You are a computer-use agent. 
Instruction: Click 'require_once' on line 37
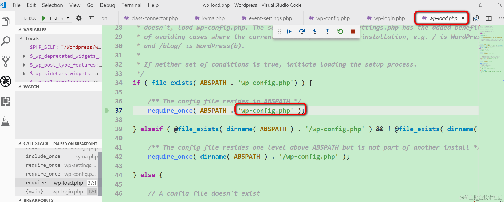pyautogui.click(x=170, y=111)
